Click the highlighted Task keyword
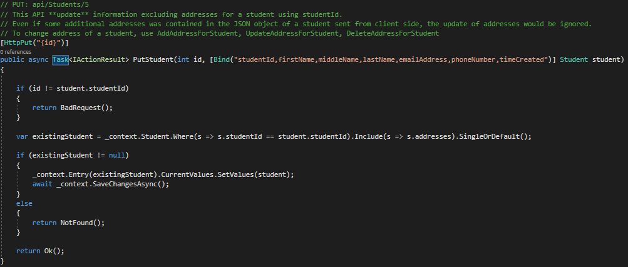The image size is (628, 267). click(61, 59)
